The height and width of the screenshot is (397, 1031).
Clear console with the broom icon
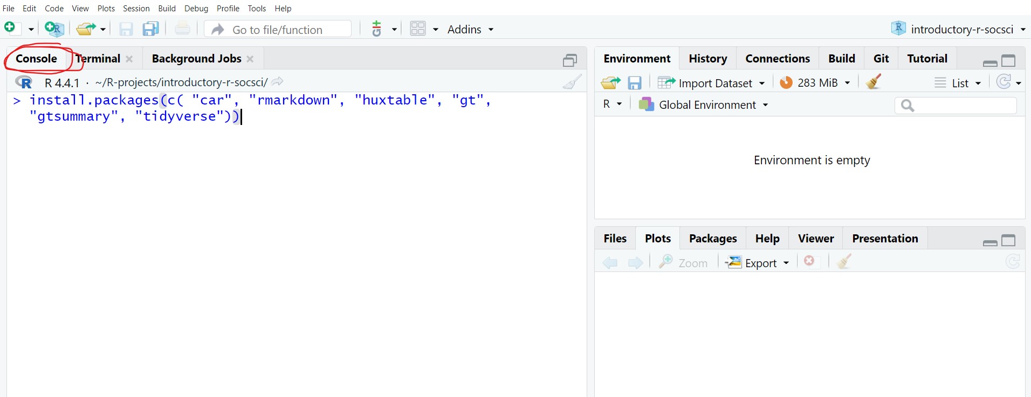click(572, 82)
